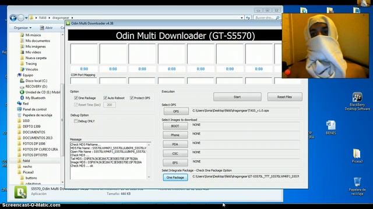
Task: Select My Bluetooth in the sidebar
Action: [35, 98]
